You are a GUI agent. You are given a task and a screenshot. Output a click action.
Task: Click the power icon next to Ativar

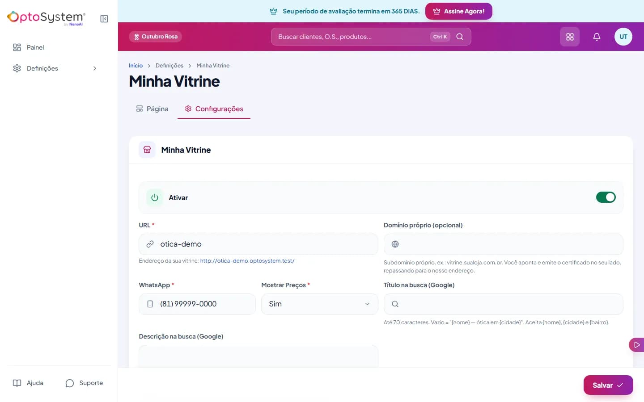coord(155,197)
